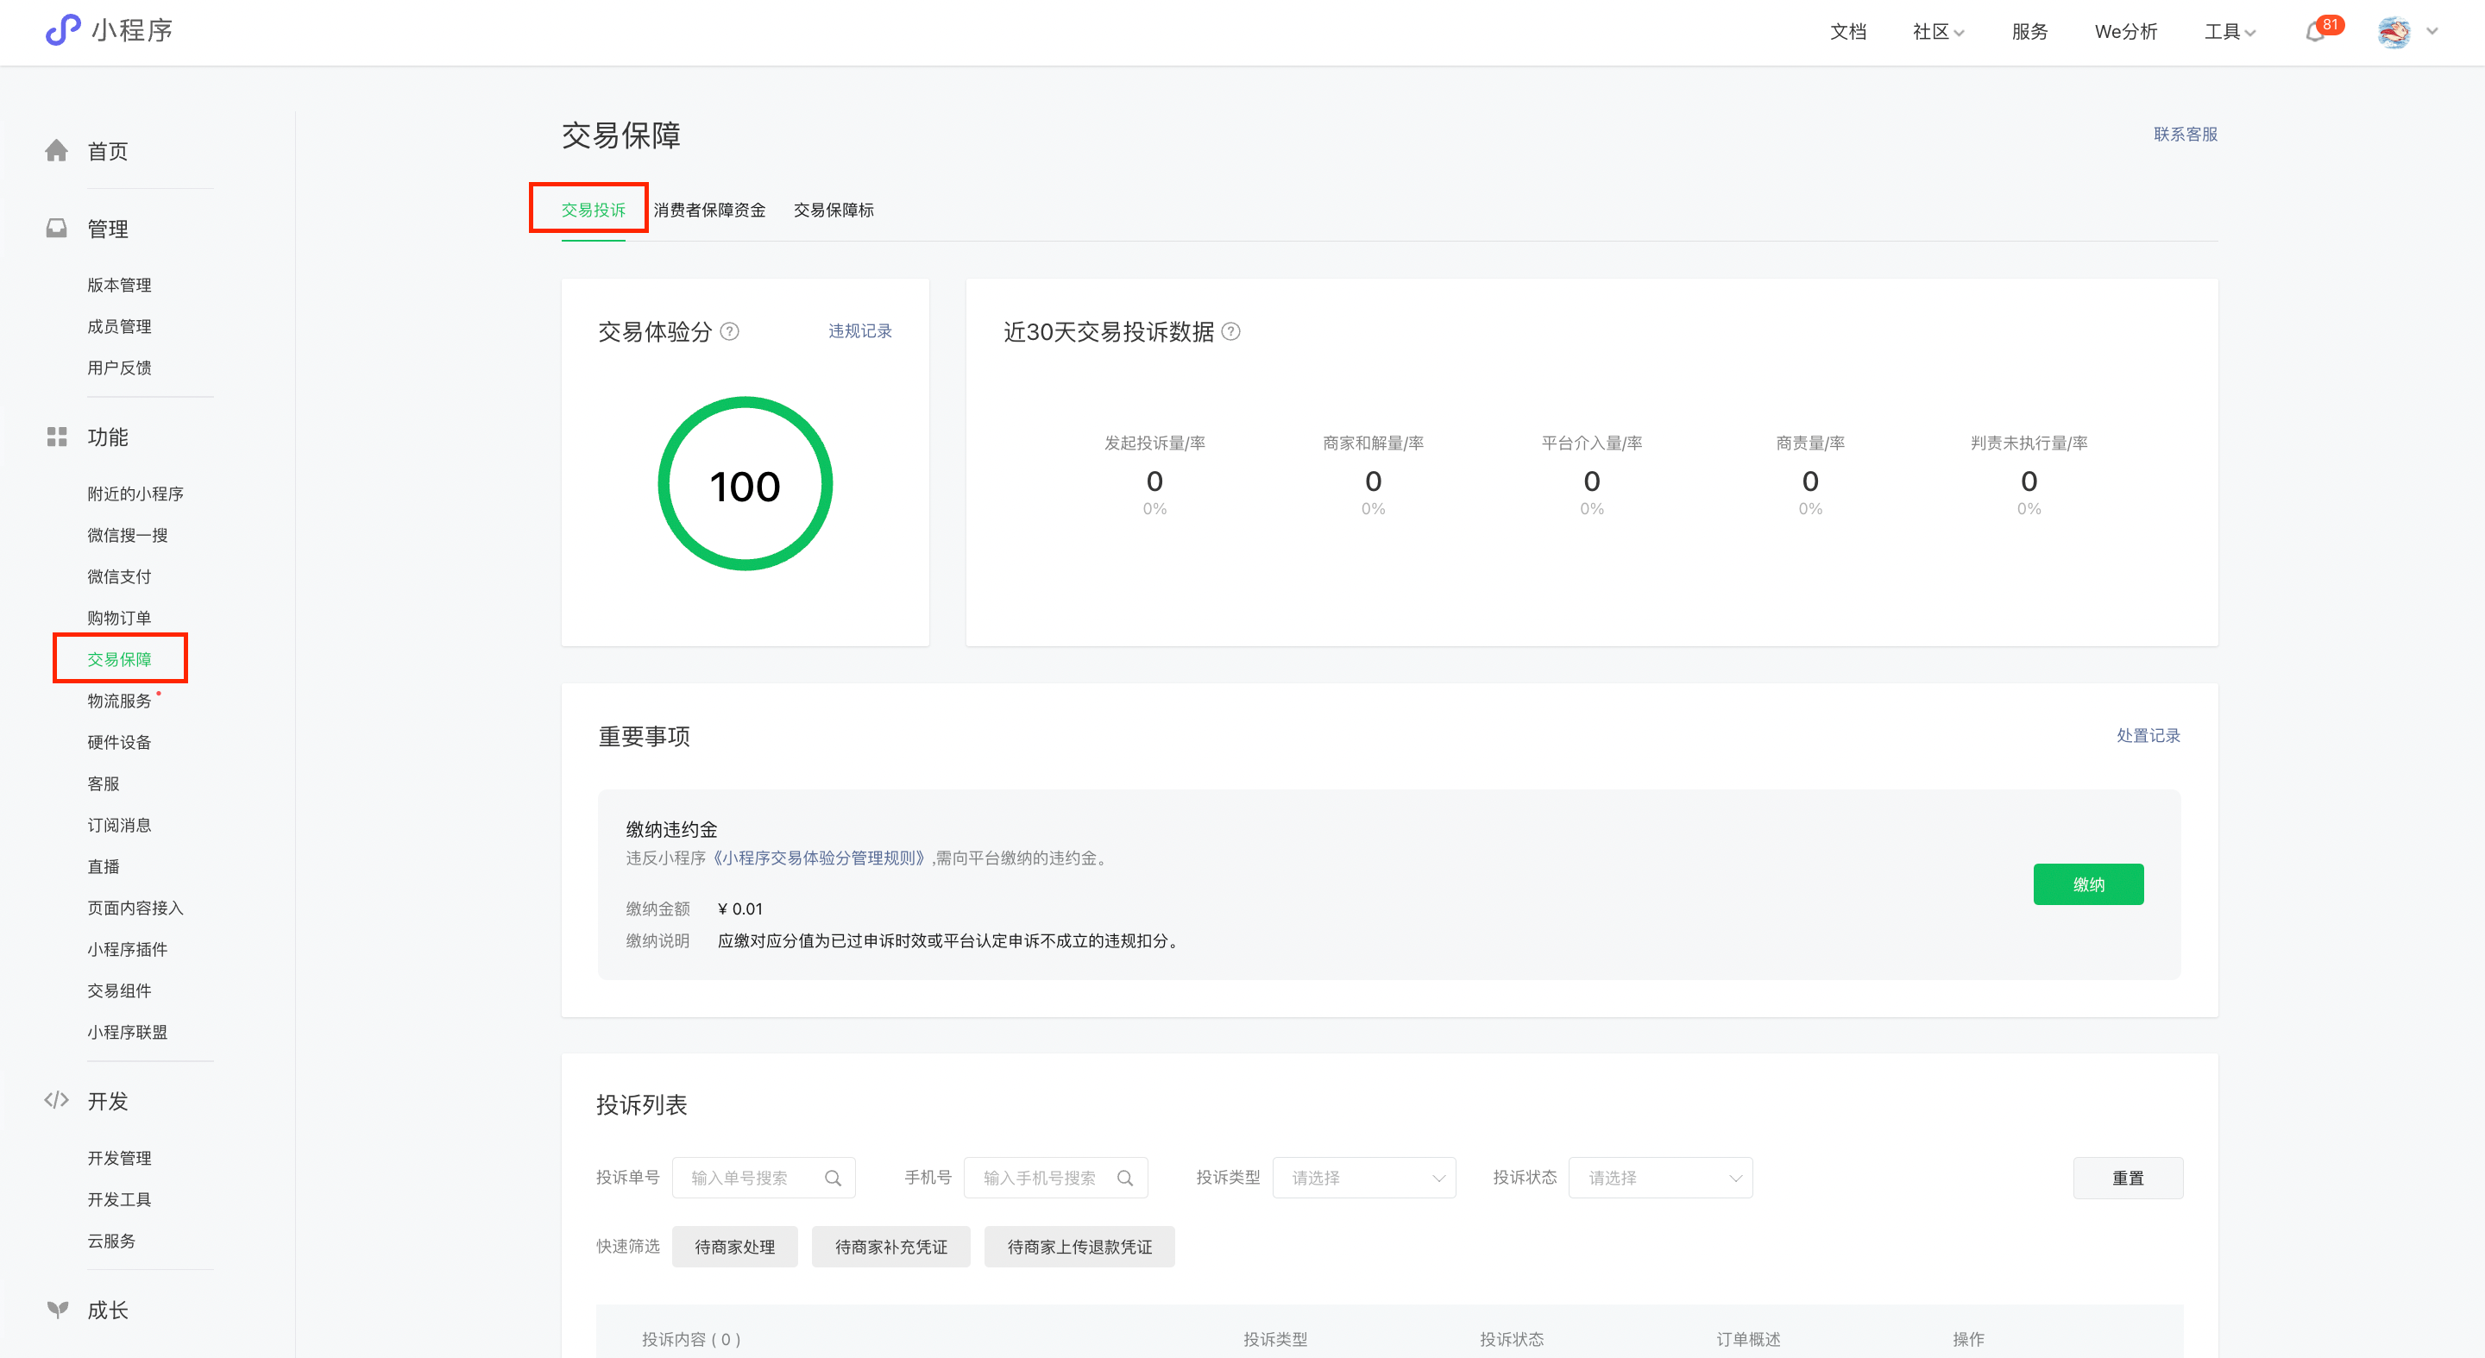Click the help icon beside 交易体验分

730,332
